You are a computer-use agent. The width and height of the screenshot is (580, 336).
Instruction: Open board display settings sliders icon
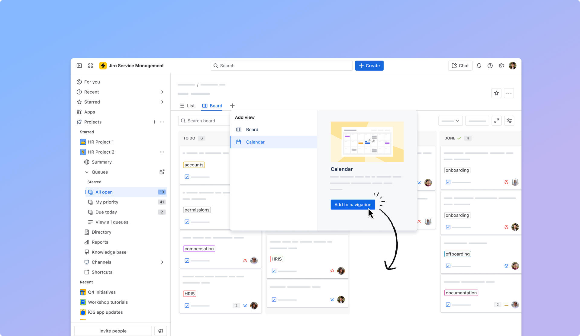(509, 120)
